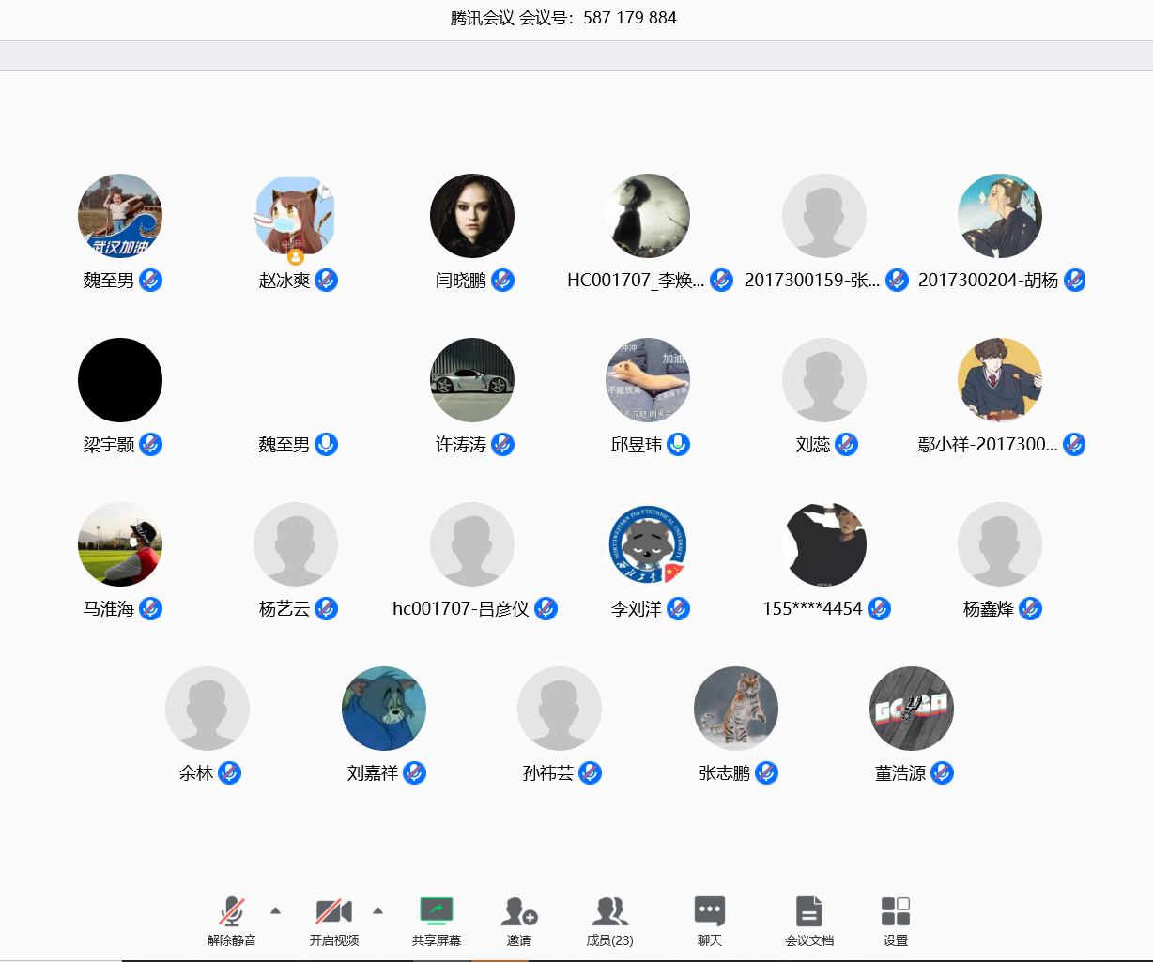Click muted mic icon beside 董浩源
The width and height of the screenshot is (1153, 962).
click(x=942, y=773)
